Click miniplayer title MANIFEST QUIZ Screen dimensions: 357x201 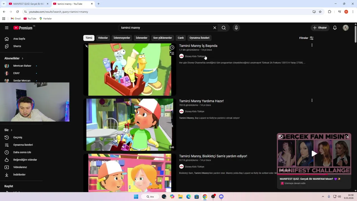pyautogui.click(x=310, y=179)
